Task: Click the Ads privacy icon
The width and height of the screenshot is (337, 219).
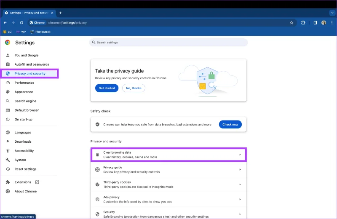Action: 97,200
